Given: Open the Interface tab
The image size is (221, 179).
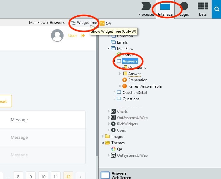Looking at the screenshot, I should tap(165, 9).
